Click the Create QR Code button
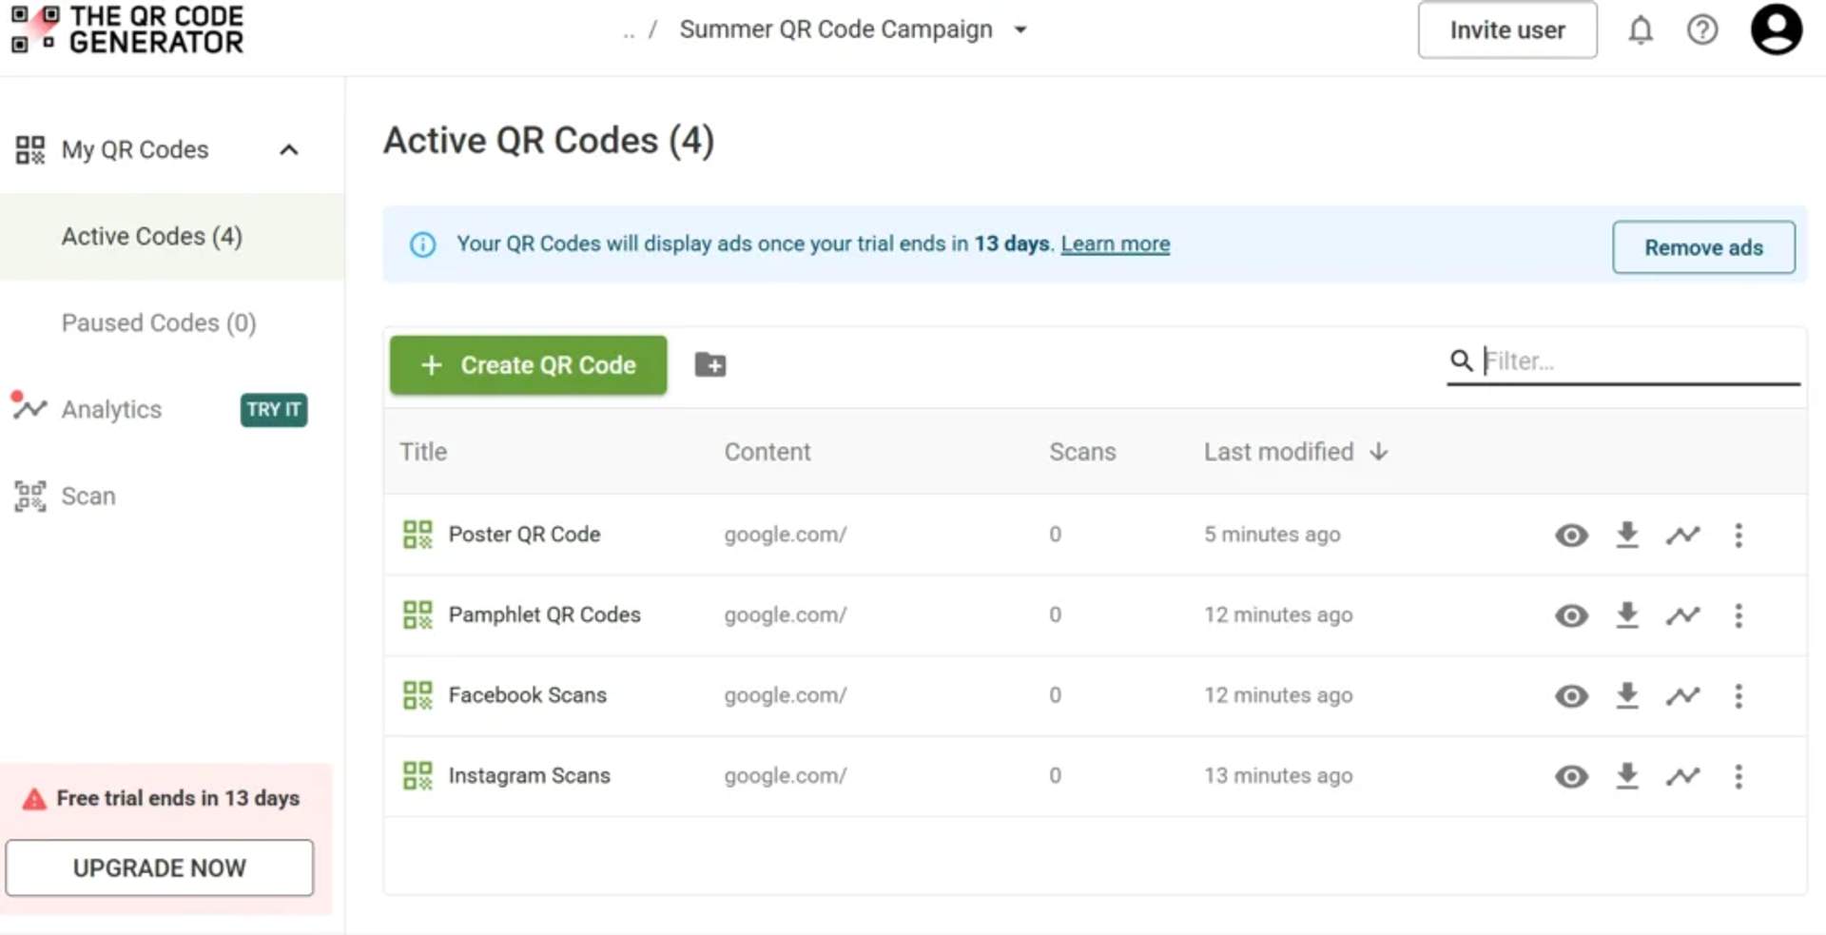 tap(528, 364)
